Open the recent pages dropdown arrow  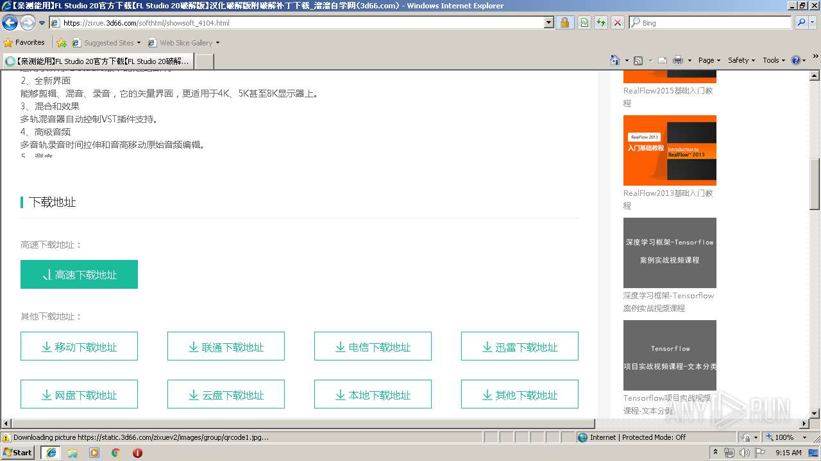point(42,23)
